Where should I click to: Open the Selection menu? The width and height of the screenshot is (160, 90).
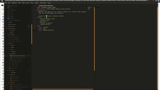click(x=14, y=3)
